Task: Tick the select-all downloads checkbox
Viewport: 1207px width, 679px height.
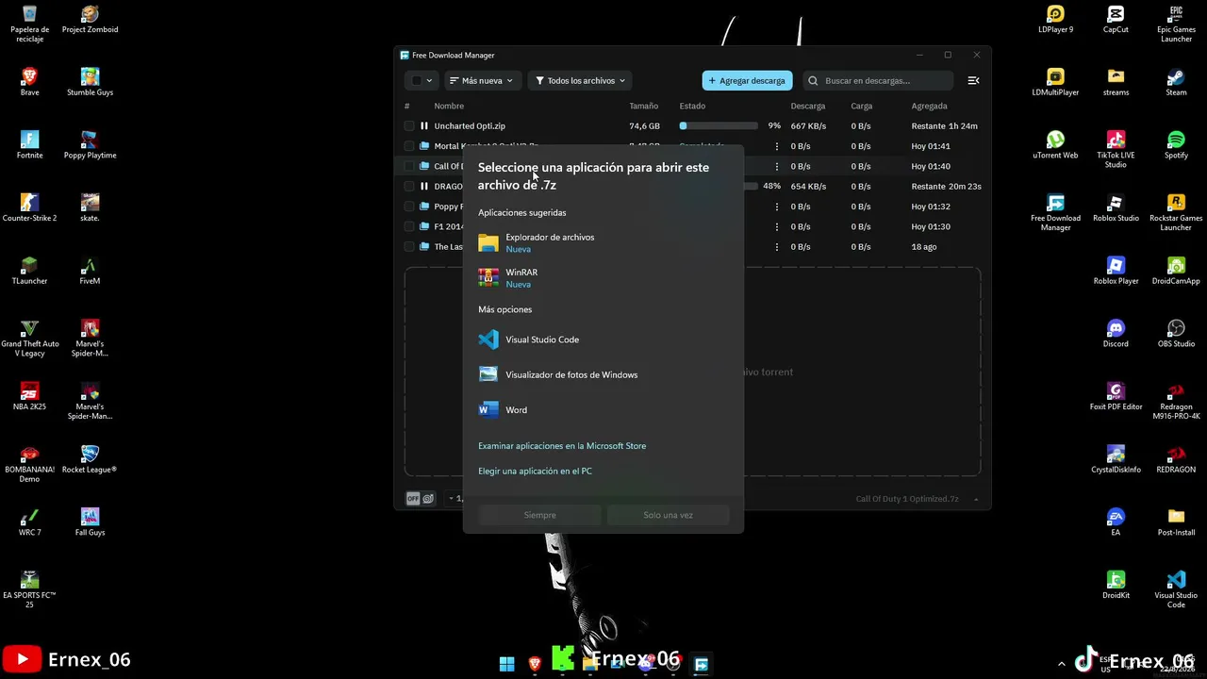Action: click(416, 81)
